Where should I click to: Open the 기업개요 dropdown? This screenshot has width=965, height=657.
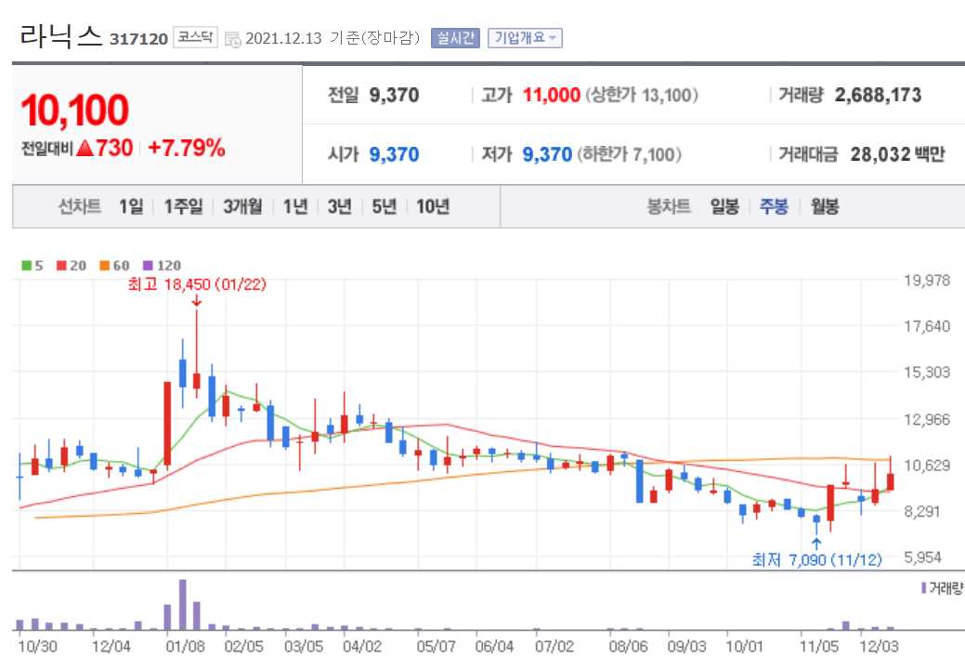click(525, 38)
